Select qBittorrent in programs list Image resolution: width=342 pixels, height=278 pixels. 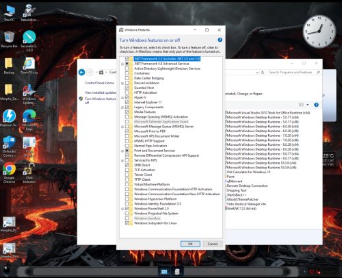point(234,181)
